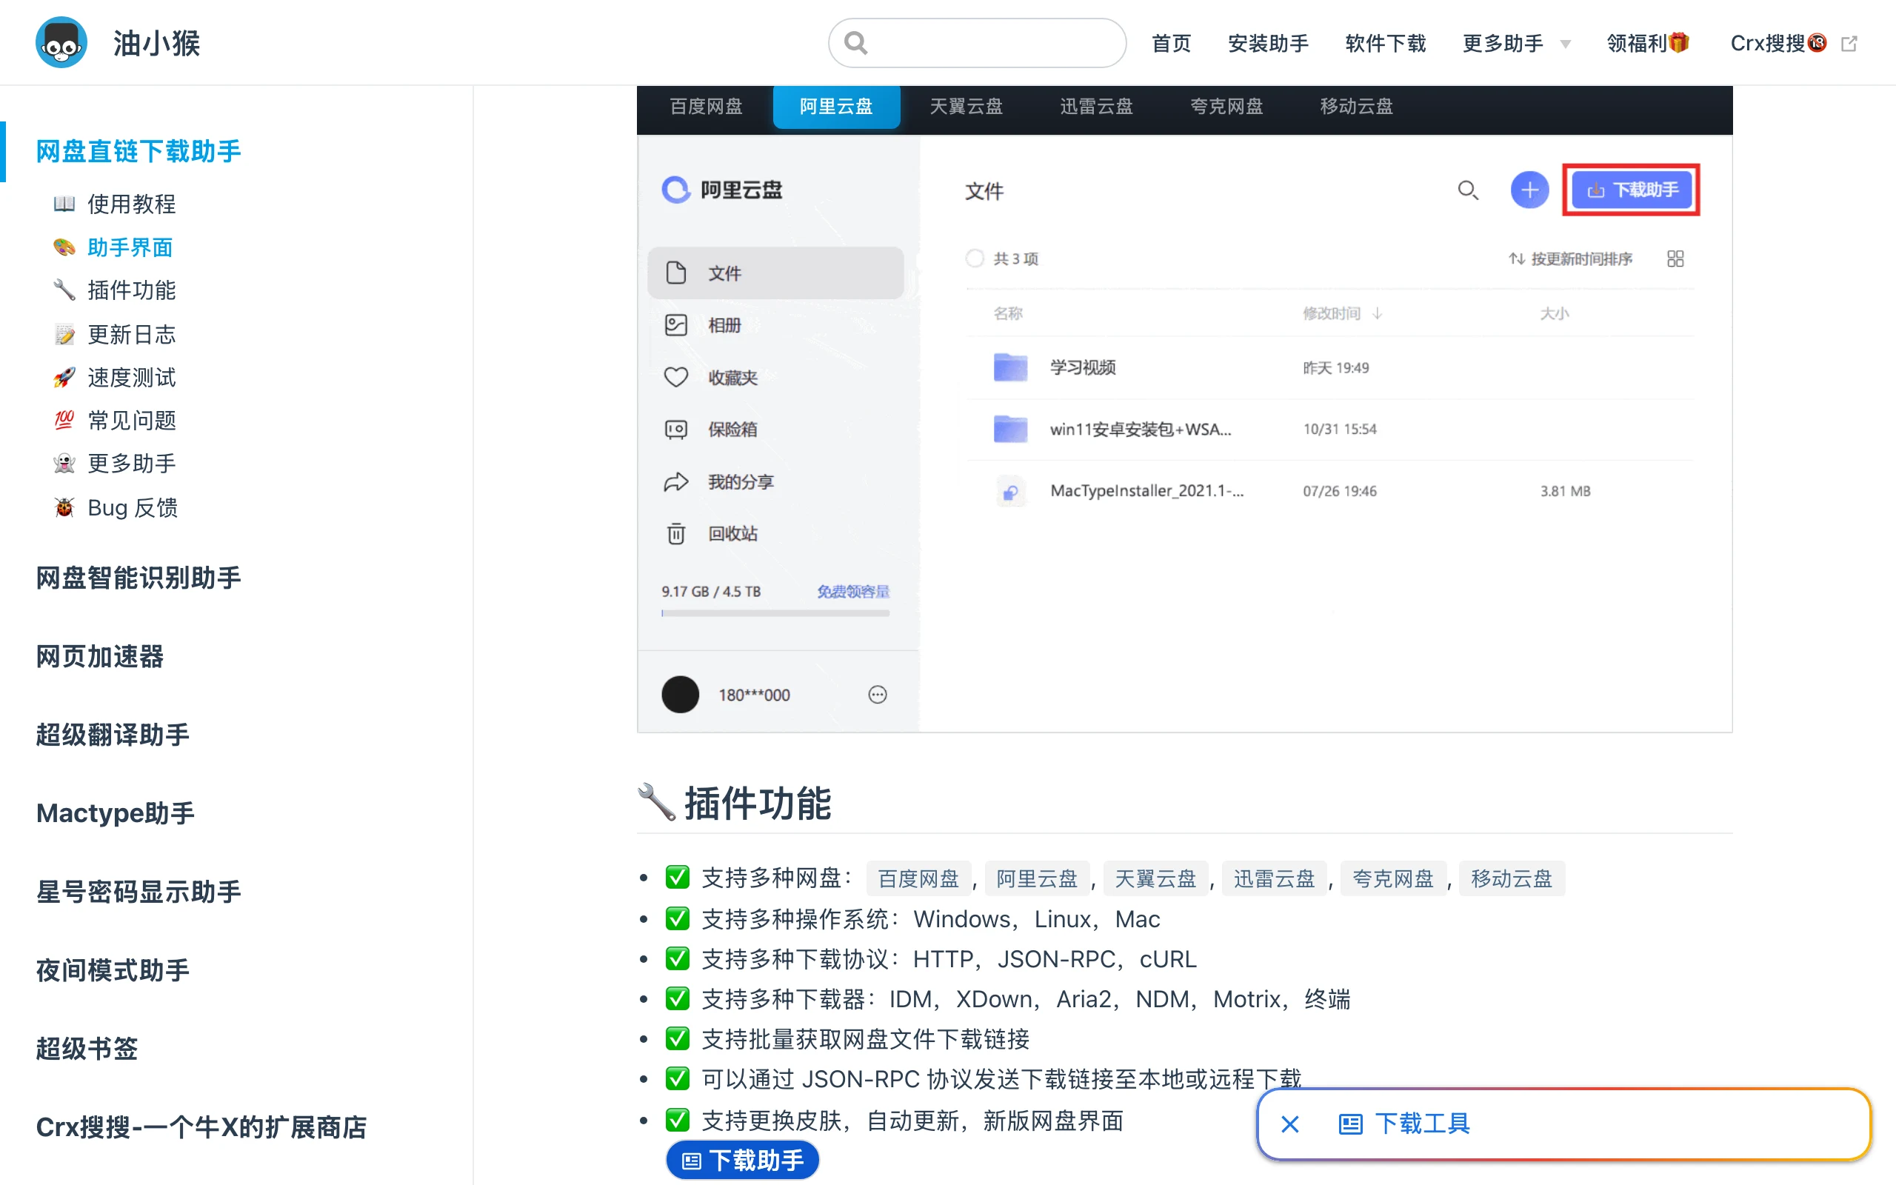This screenshot has width=1896, height=1185.
Task: Open 插件功能 sidebar link
Action: point(116,291)
